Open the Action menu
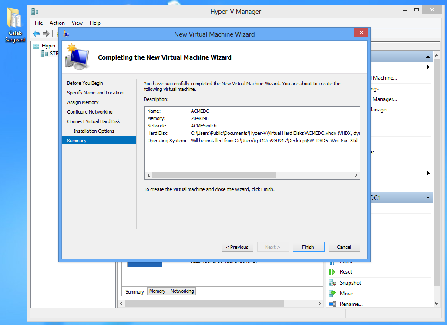The height and width of the screenshot is (325, 447). click(57, 23)
